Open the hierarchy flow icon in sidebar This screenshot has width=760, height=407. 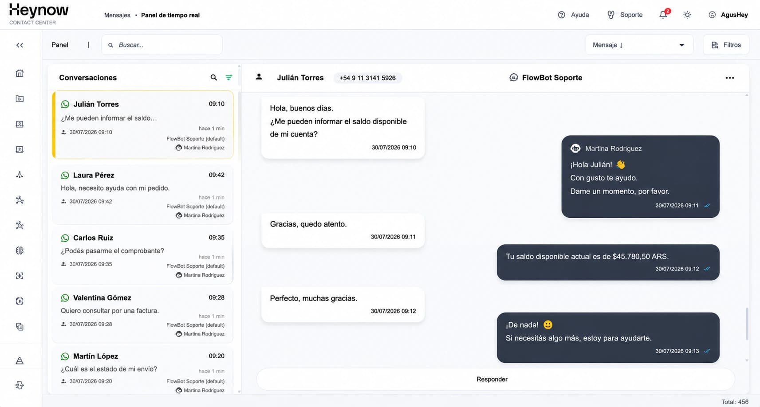(x=20, y=175)
